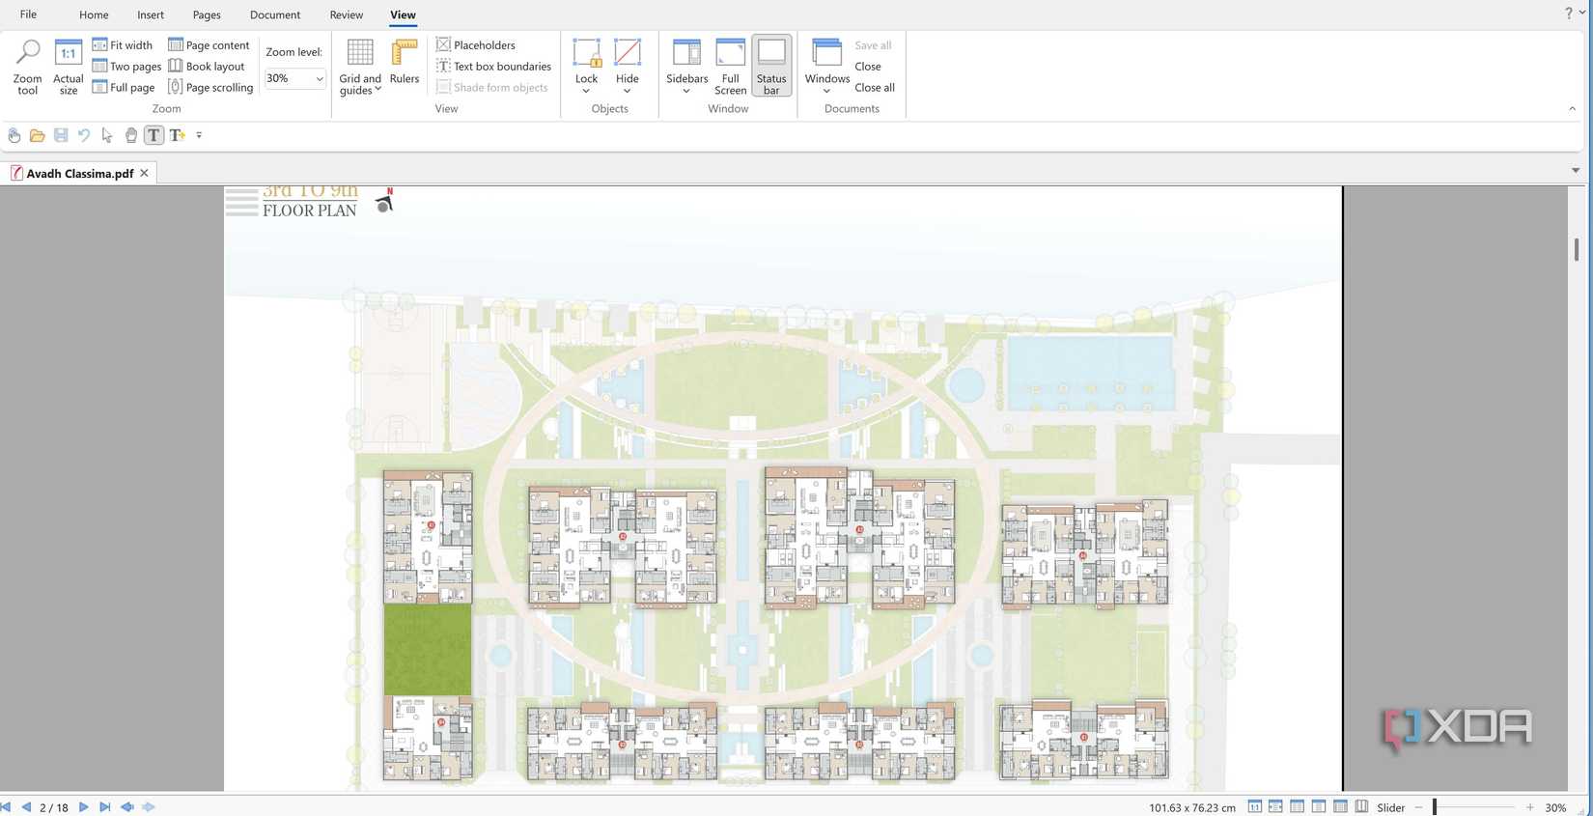Click the Undo arrow icon
This screenshot has width=1593, height=816.
coord(84,135)
